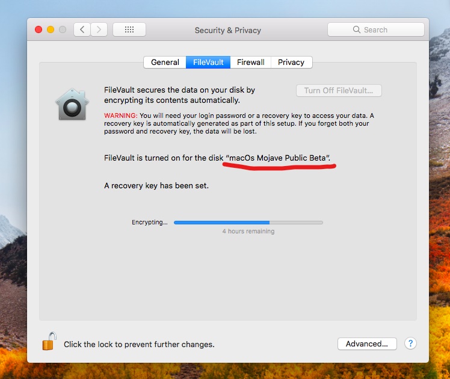
Task: Click the magnifier icon in search
Action: click(356, 29)
